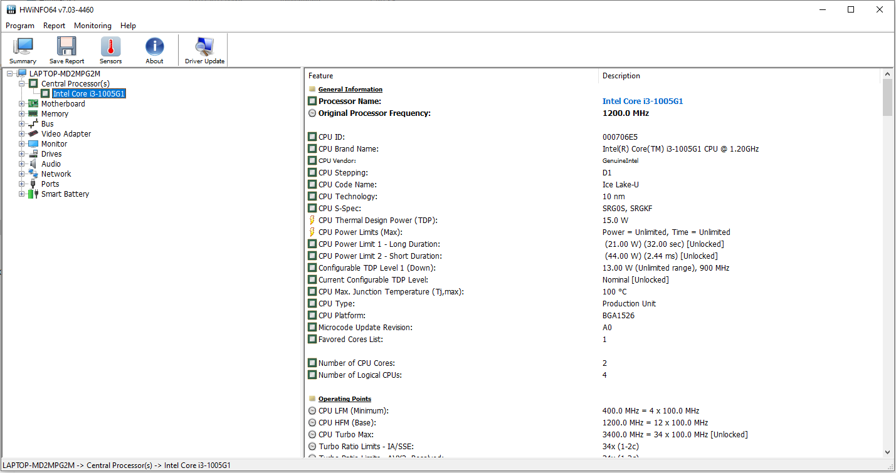Open the Monitoring menu
Screen dimensions: 896x473
click(92, 26)
